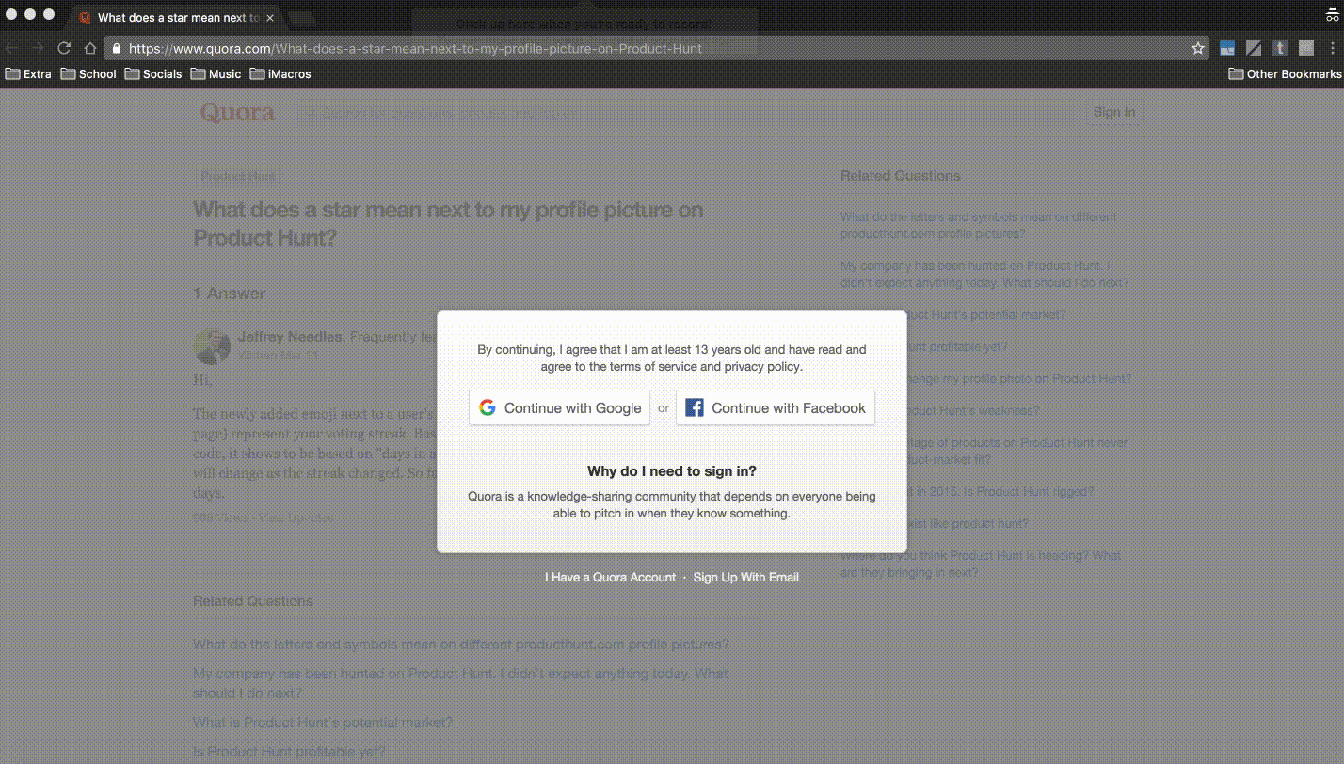The image size is (1344, 764).
Task: Click the browser forward arrow
Action: tap(38, 48)
